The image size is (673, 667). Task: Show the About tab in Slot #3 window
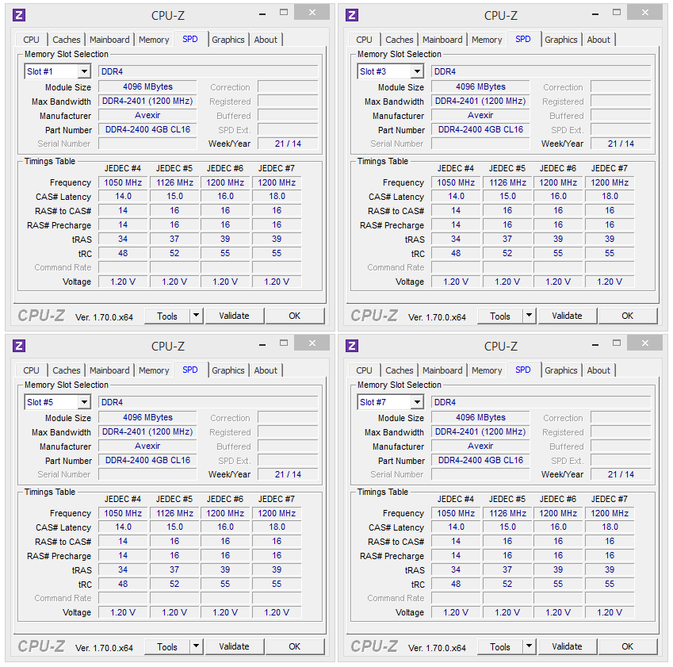coord(598,40)
